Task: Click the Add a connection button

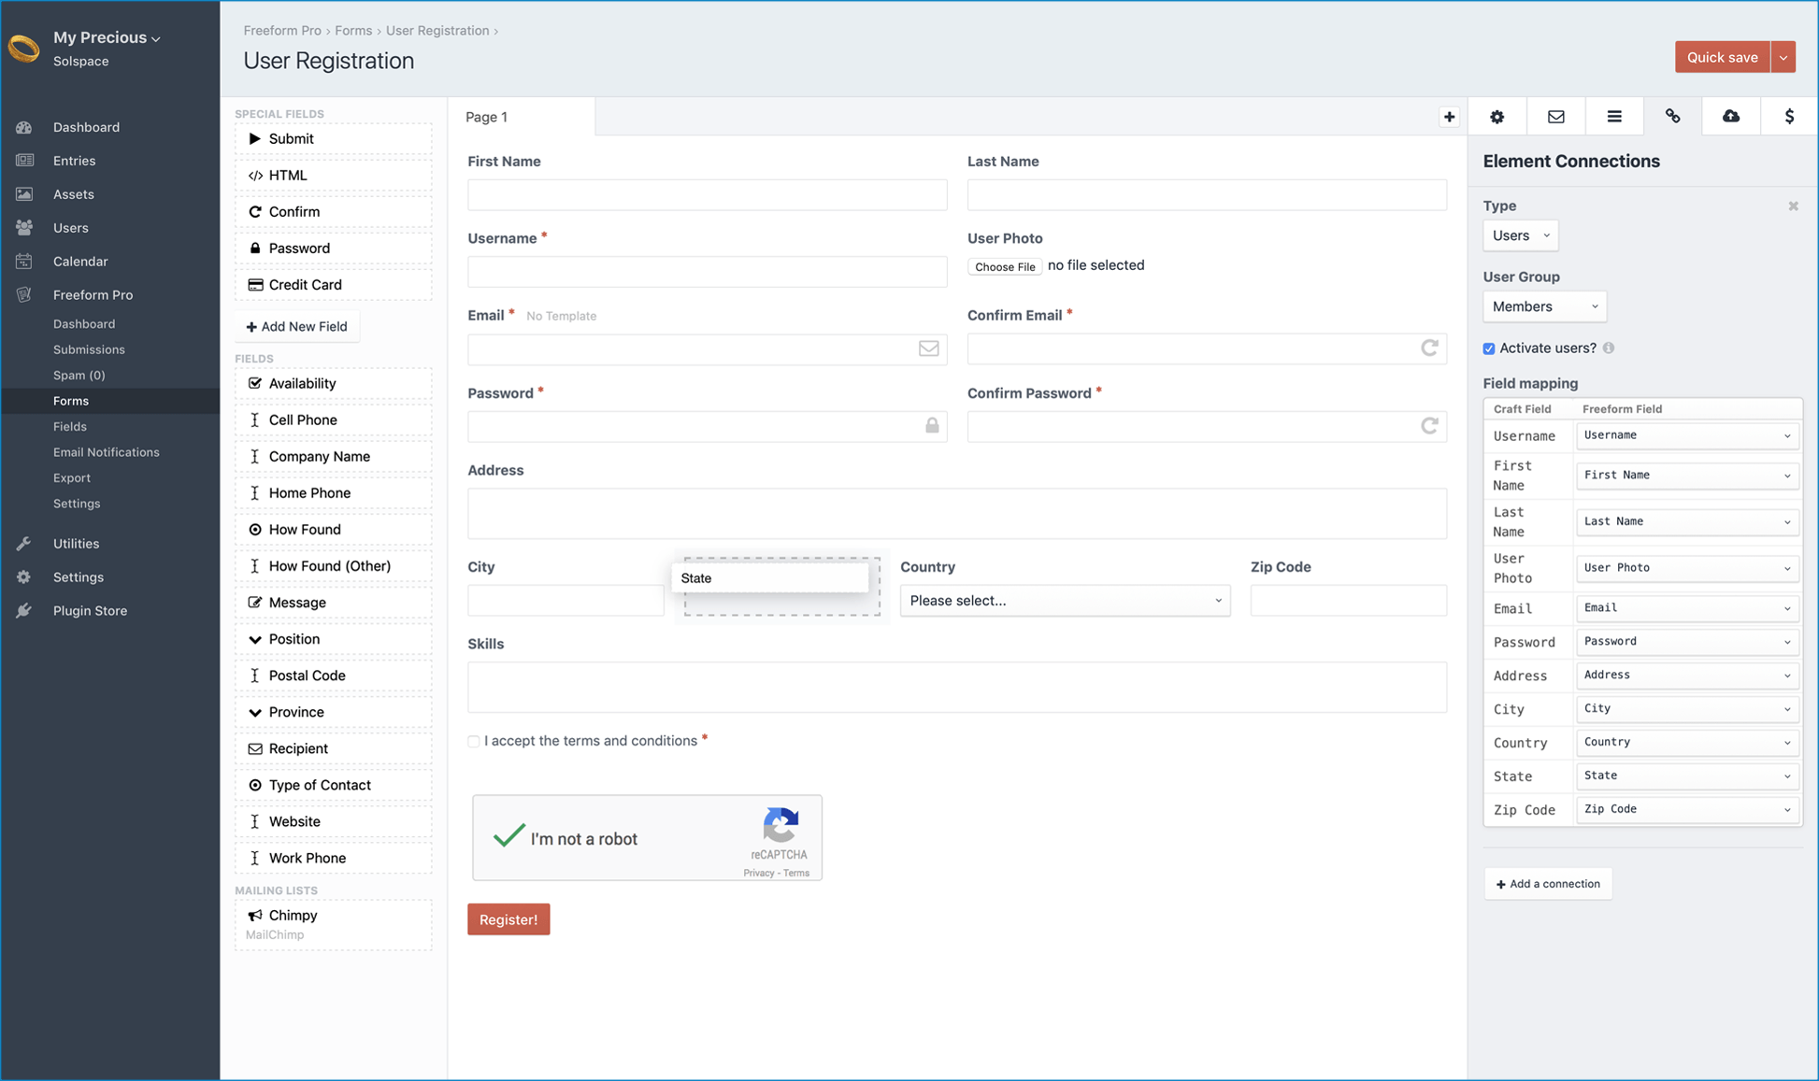Action: (1548, 883)
